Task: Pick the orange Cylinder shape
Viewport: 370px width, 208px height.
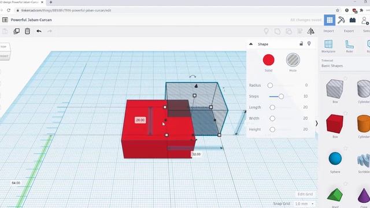Action: pos(364,124)
